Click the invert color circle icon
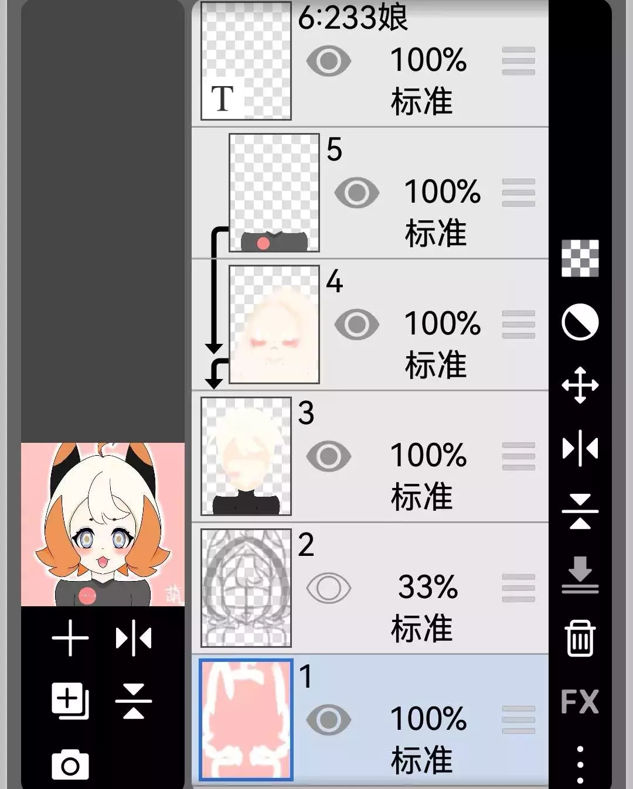 pos(580,322)
